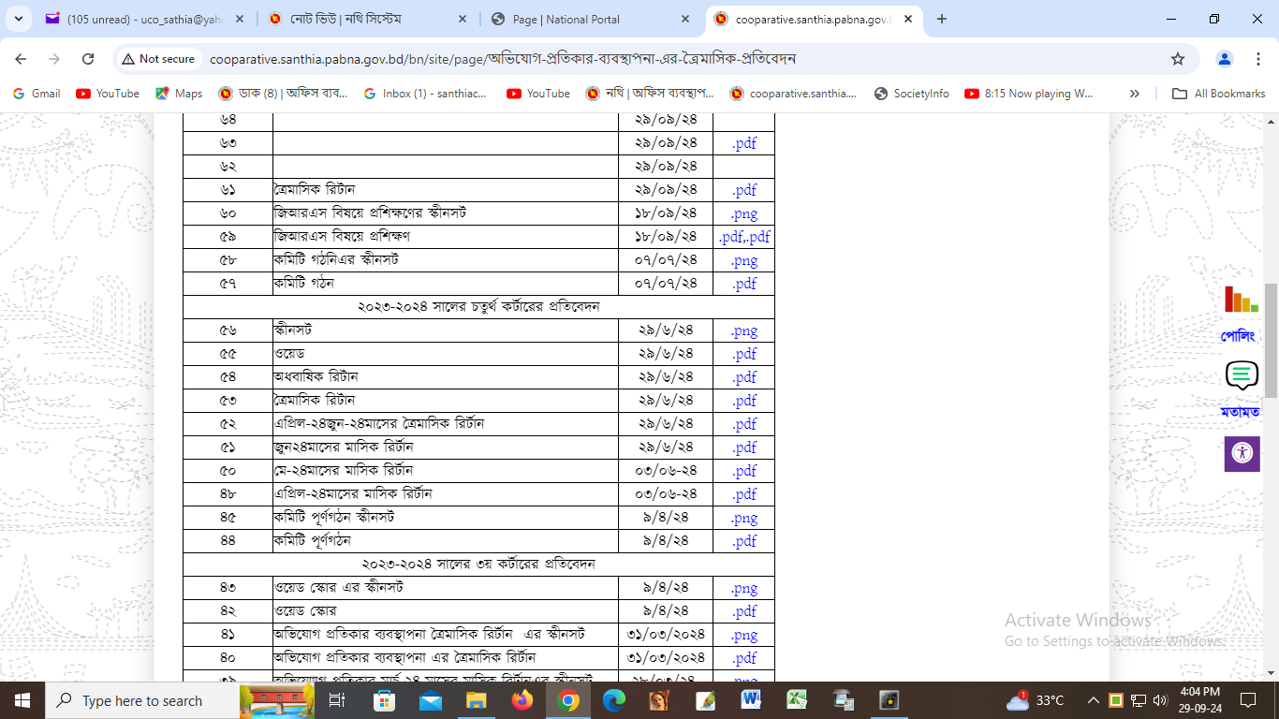Viewport: 1279px width, 719px height.
Task: Expand hidden bookmarks overflow chevron
Action: pos(1135,94)
